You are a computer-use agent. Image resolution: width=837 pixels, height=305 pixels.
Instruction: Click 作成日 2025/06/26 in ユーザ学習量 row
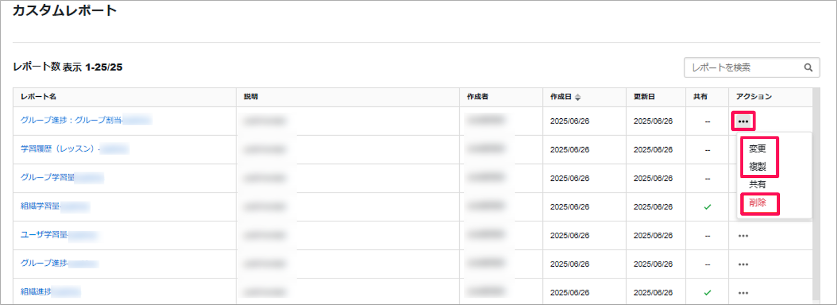(569, 235)
